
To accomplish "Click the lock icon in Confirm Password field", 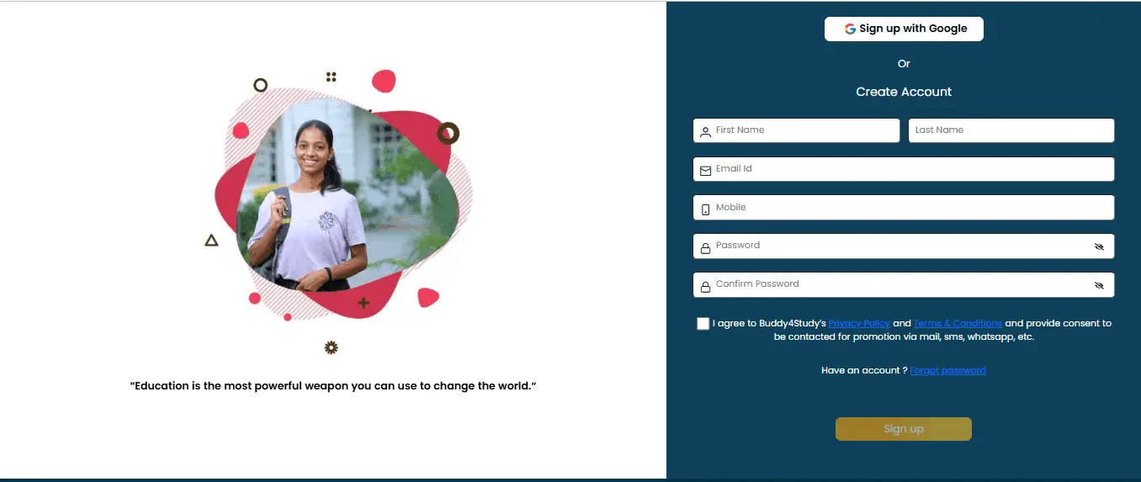I will point(705,287).
